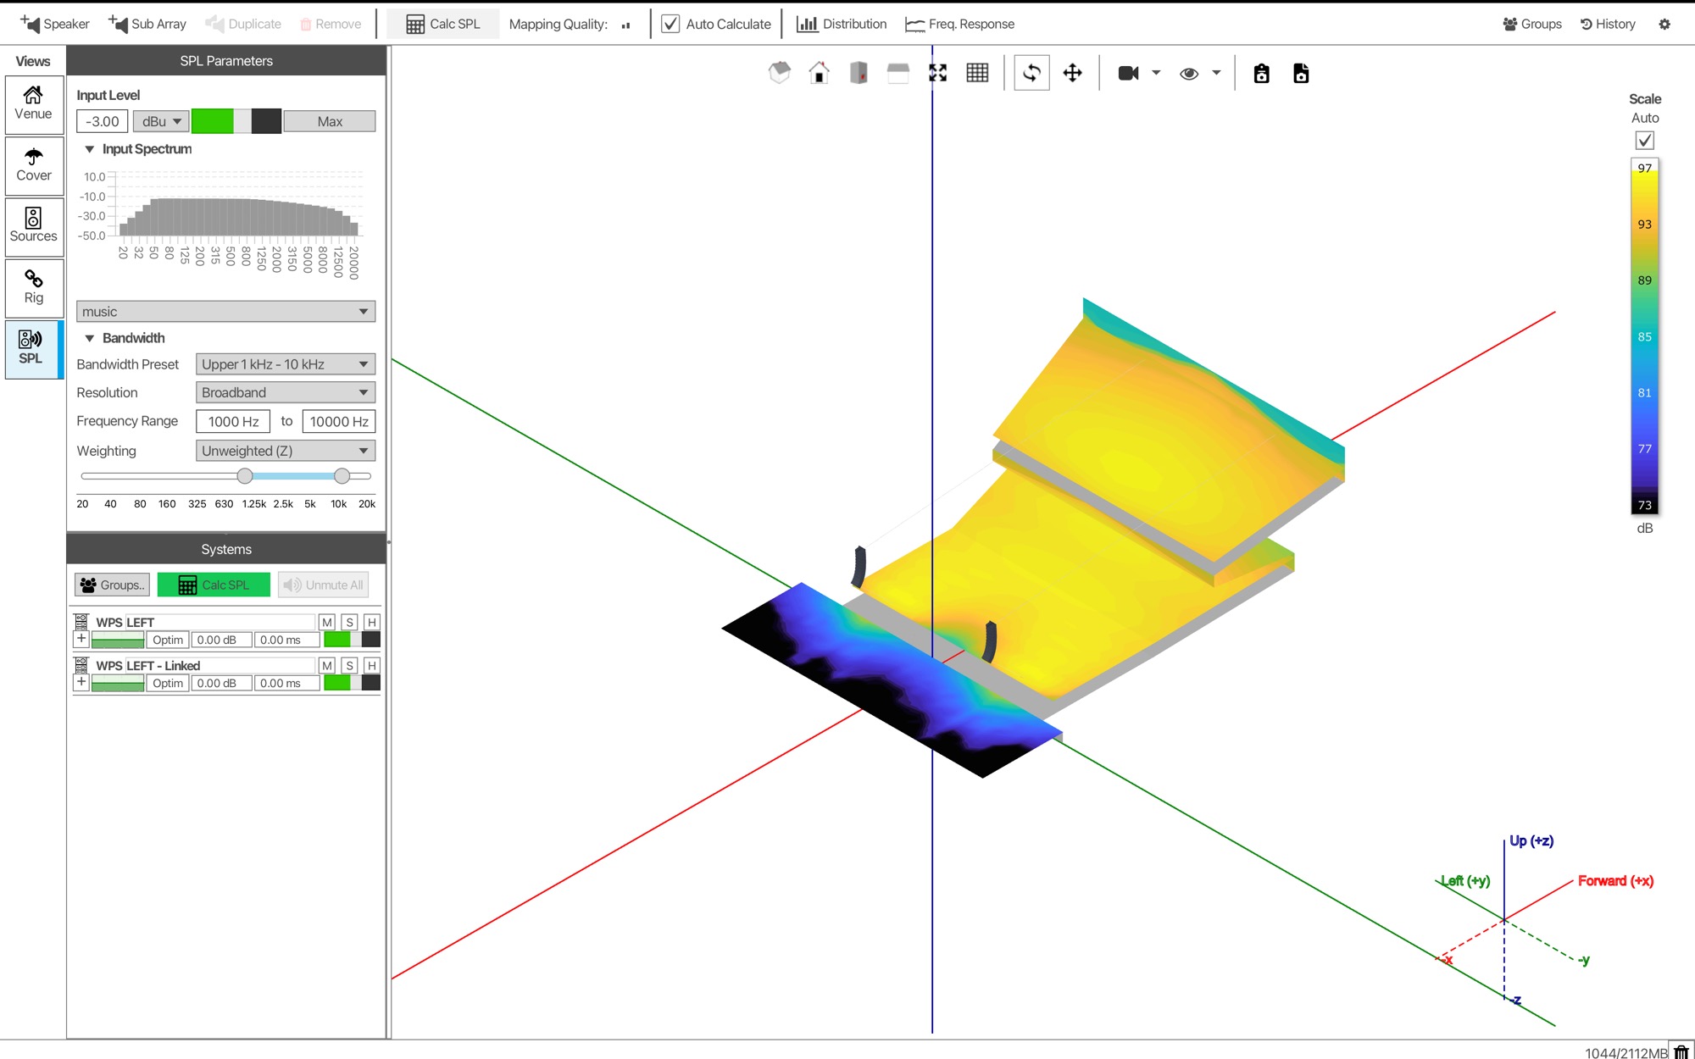Image resolution: width=1695 pixels, height=1059 pixels.
Task: Open the dBu unit dropdown
Action: [x=161, y=121]
